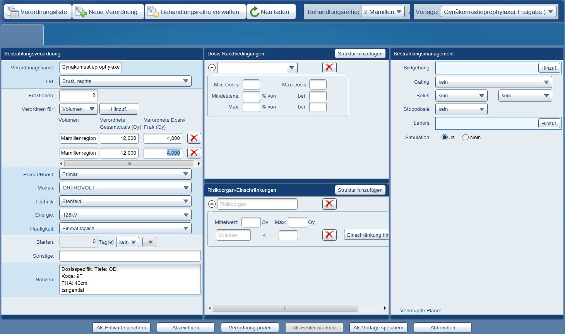Collapse the Risikoorgan section toggle
565x334 pixels.
212,204
